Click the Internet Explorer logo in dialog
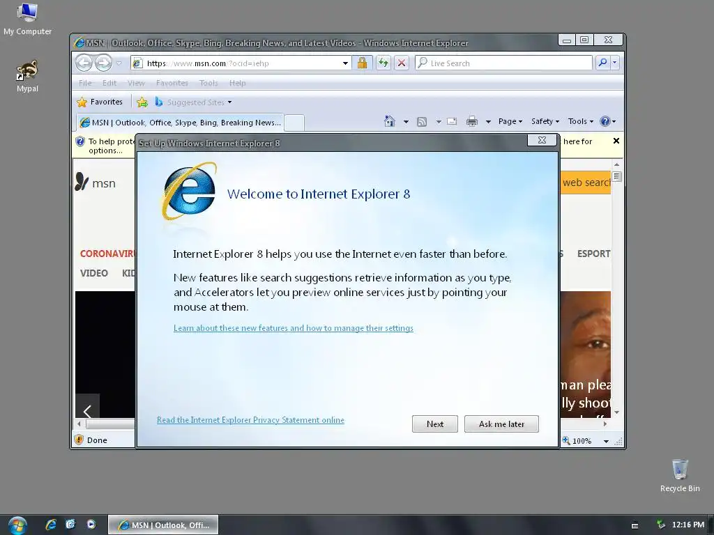This screenshot has width=714, height=535. pos(189,192)
